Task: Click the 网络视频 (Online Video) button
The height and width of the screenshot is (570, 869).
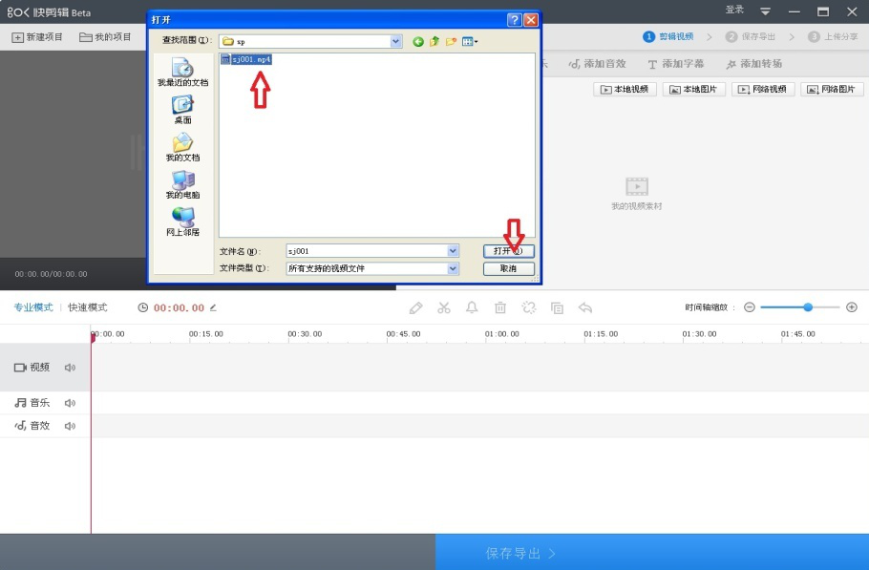Action: (x=763, y=89)
